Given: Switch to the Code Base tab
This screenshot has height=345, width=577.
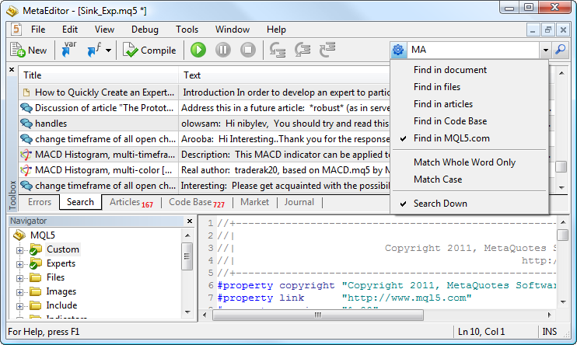Looking at the screenshot, I should coord(197,202).
